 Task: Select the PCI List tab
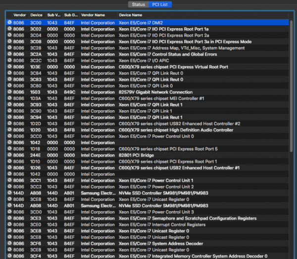[x=160, y=4]
